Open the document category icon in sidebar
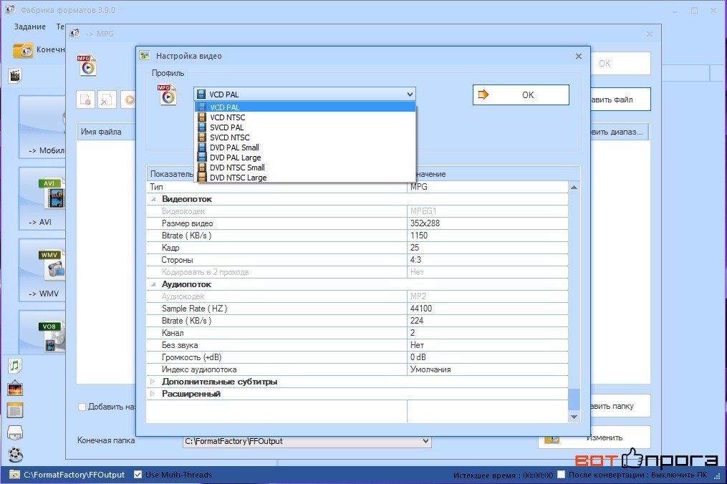This screenshot has height=484, width=727. coord(15,410)
